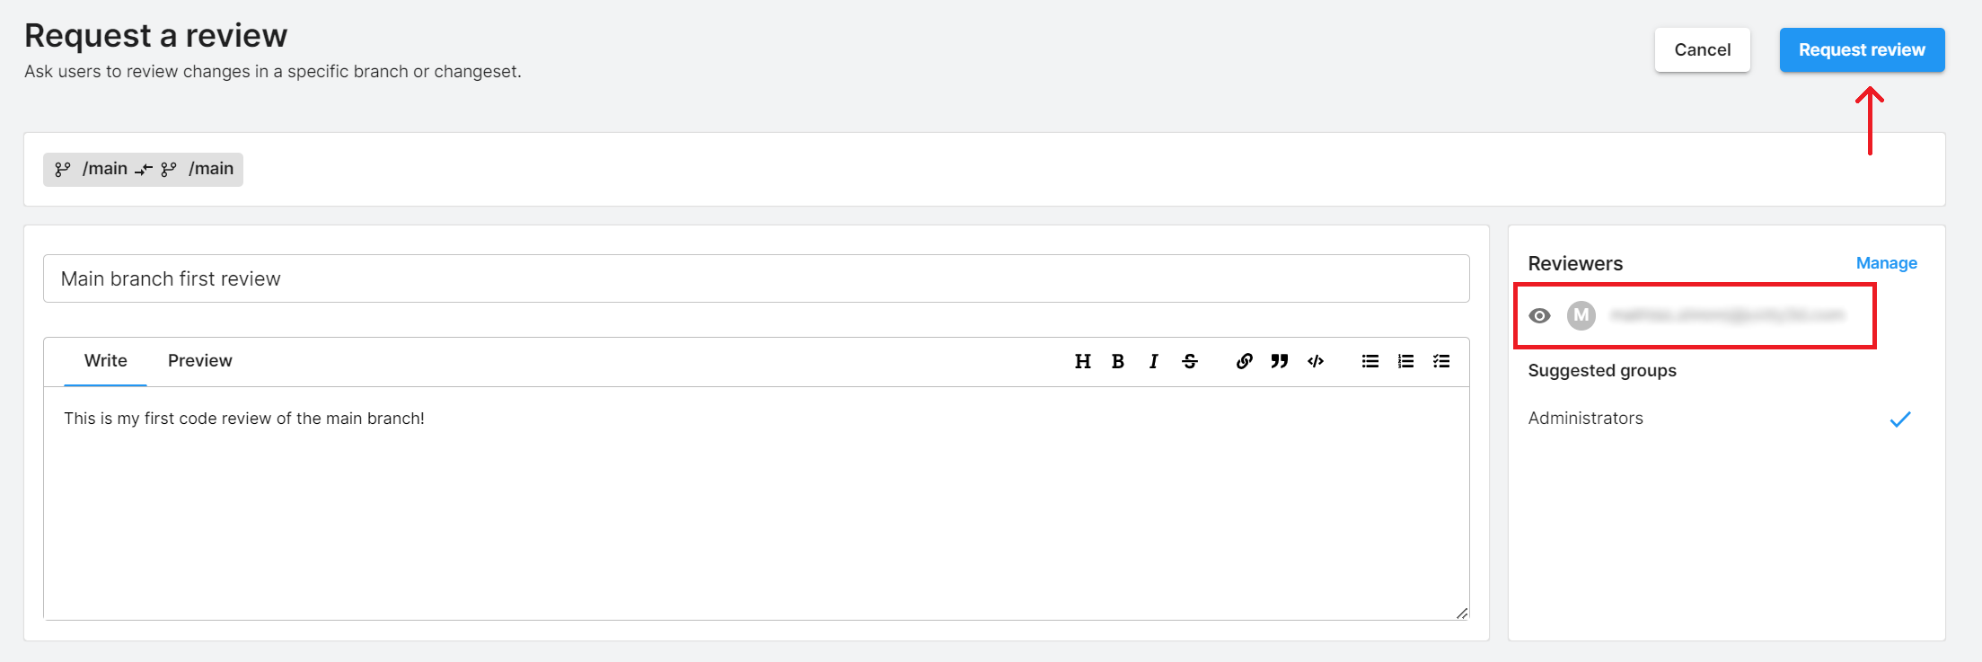Apply strikethrough formatting
The width and height of the screenshot is (1982, 662).
point(1190,361)
